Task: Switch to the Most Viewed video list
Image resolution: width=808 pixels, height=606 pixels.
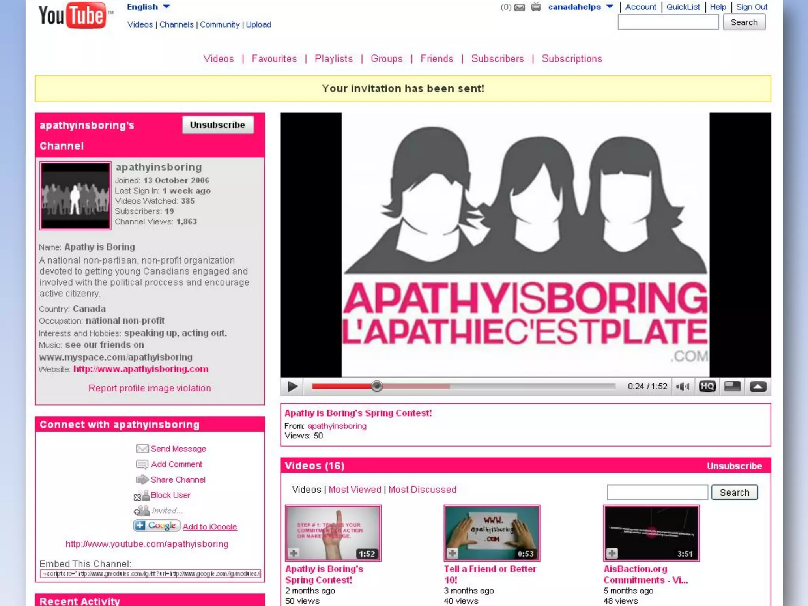Action: [355, 490]
